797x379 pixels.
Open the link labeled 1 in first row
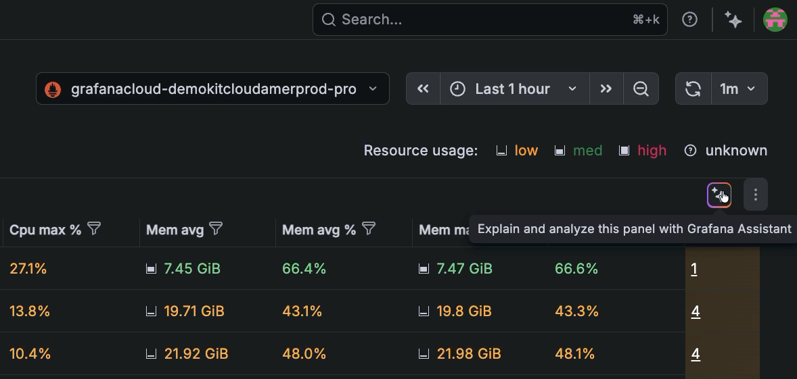coord(694,269)
